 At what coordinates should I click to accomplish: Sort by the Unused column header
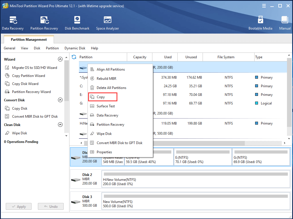[190, 57]
